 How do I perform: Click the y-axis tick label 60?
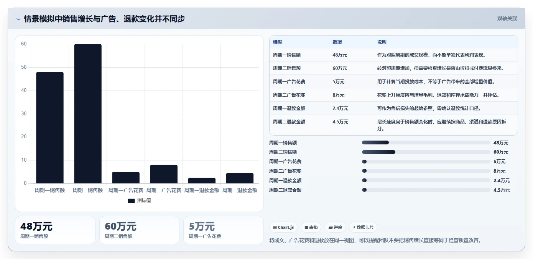click(x=24, y=44)
